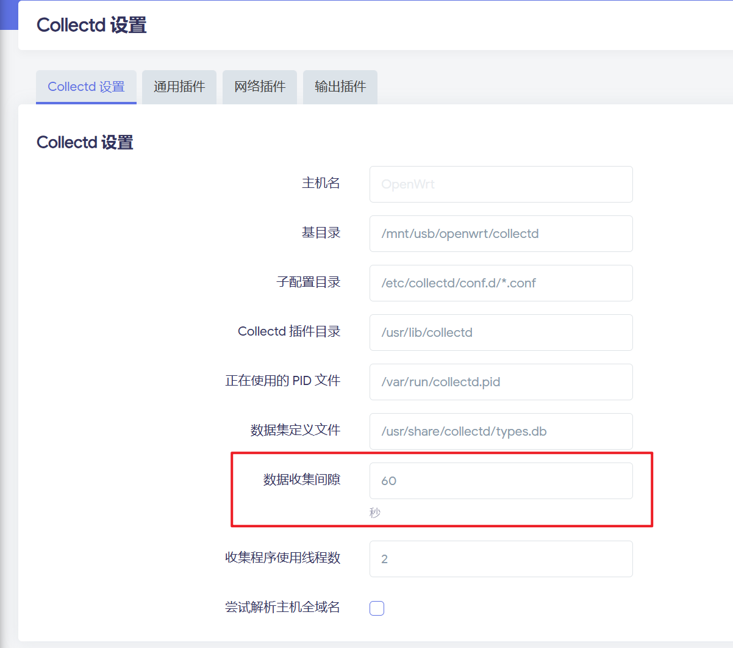Click the 尝试解析主机全域名 label
733x648 pixels.
click(x=282, y=607)
